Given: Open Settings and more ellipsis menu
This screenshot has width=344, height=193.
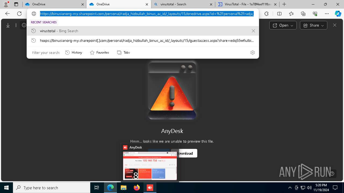Looking at the screenshot, I should [x=327, y=14].
